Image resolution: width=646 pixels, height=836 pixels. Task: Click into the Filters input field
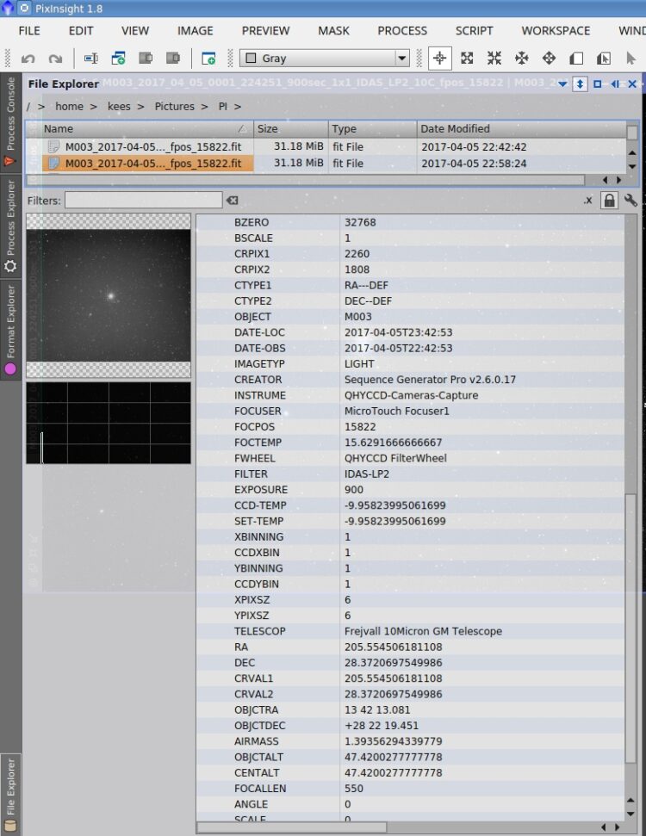click(x=144, y=201)
